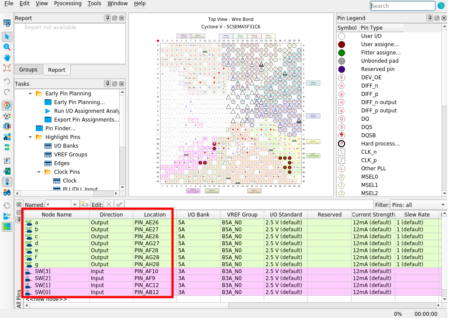This screenshot has width=449, height=318.
Task: Toggle Show I/O Banks toolbar button
Action: (x=7, y=105)
